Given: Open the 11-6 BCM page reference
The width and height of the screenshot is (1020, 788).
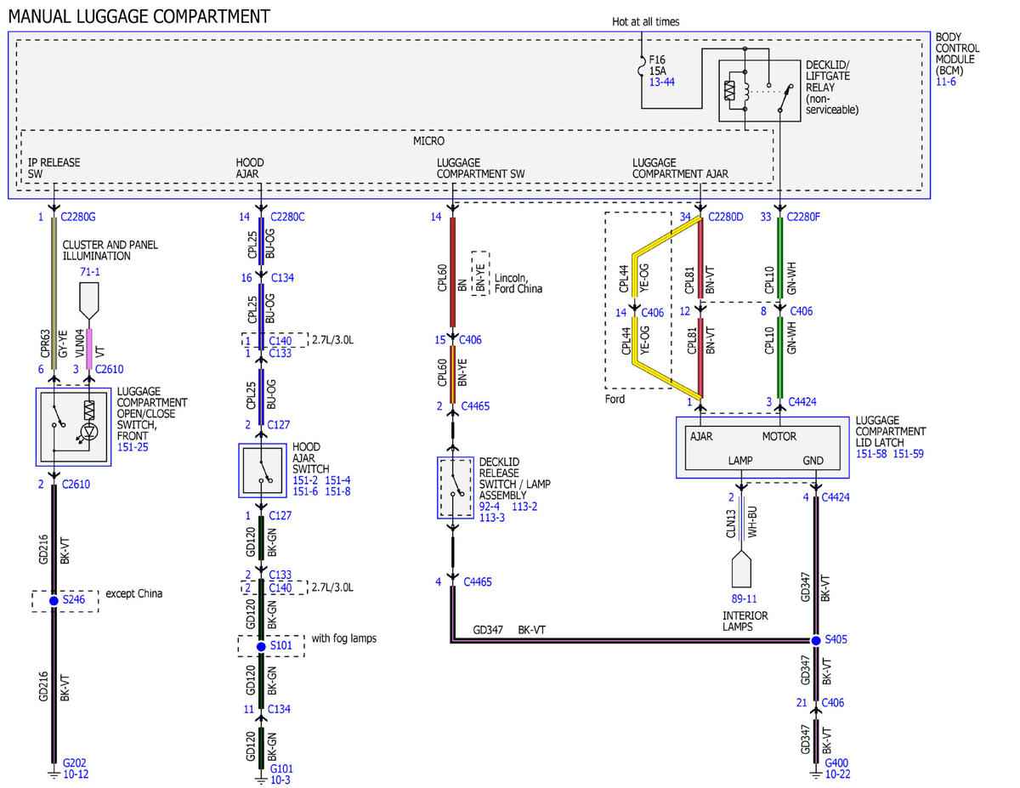Looking at the screenshot, I should tap(945, 82).
